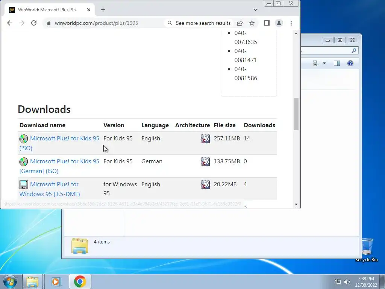This screenshot has width=385, height=289.
Task: Open Explorer view options dropdown arrow
Action: point(324,63)
